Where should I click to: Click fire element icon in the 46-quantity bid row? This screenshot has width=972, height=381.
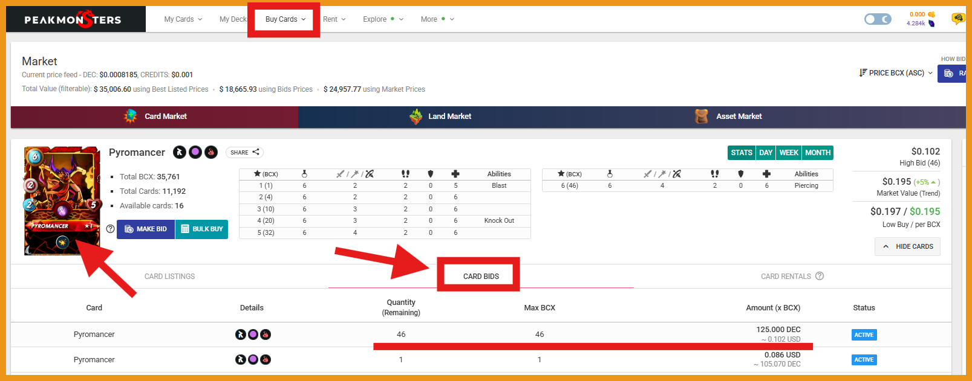click(x=266, y=335)
